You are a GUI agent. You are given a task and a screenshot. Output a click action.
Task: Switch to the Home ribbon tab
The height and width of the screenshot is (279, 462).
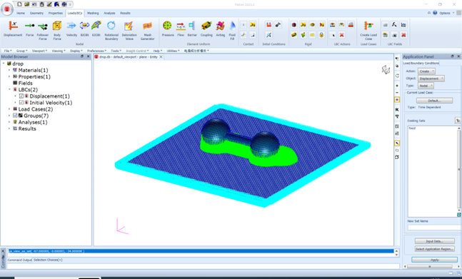[x=21, y=14]
